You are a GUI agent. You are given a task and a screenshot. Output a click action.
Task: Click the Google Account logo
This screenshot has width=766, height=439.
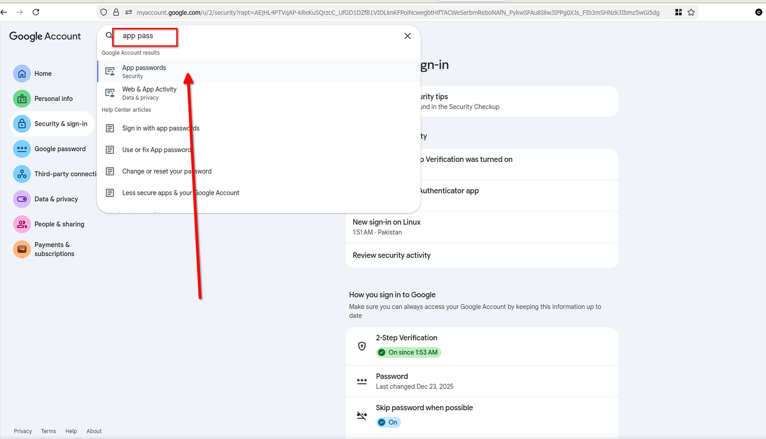pos(45,36)
